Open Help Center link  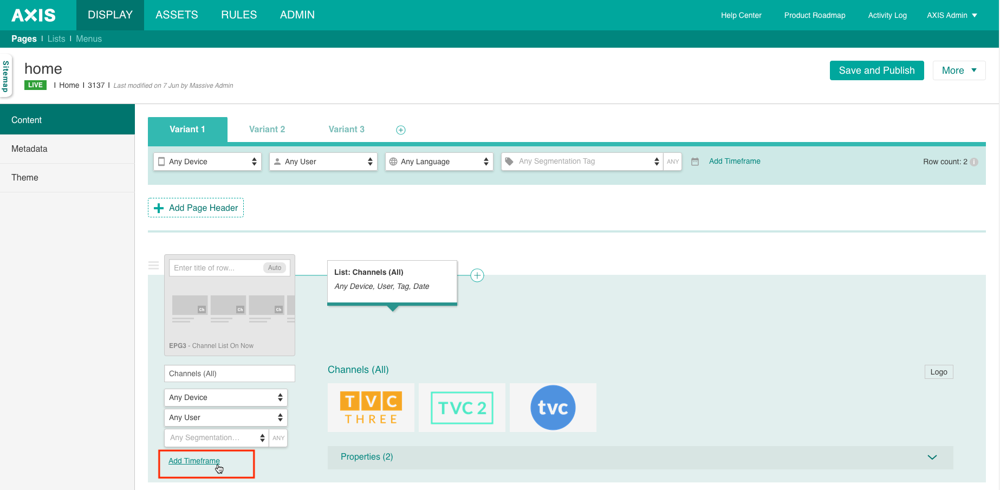(x=741, y=15)
